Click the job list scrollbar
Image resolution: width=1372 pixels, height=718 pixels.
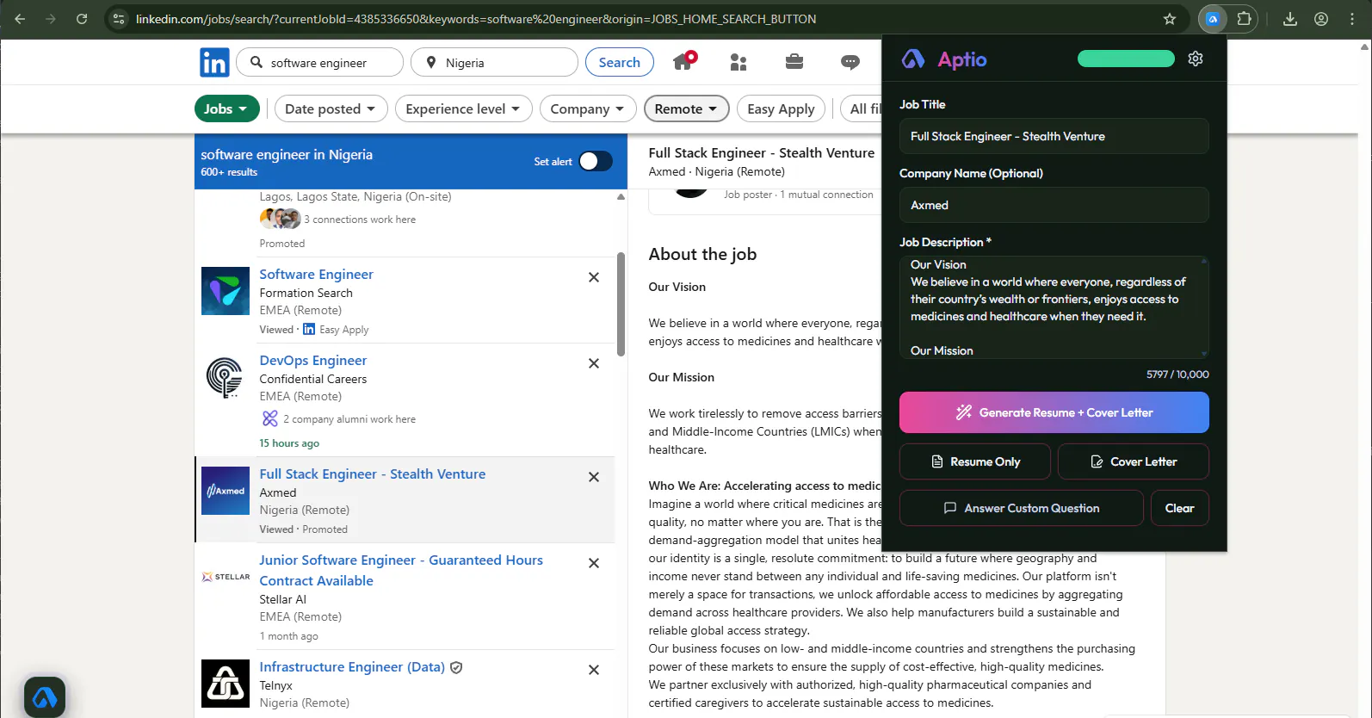coord(621,304)
